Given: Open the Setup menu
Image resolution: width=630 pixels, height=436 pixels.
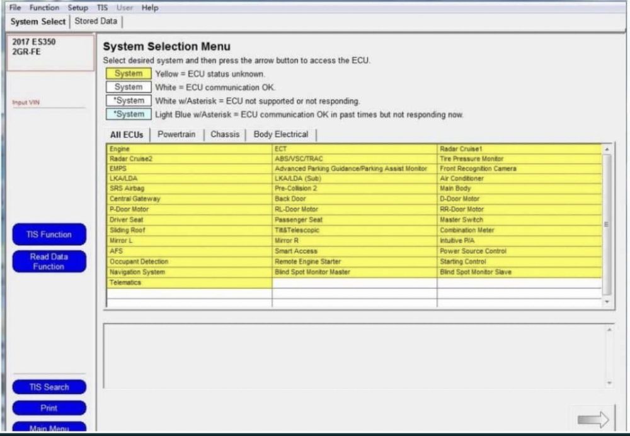Looking at the screenshot, I should click(x=77, y=8).
